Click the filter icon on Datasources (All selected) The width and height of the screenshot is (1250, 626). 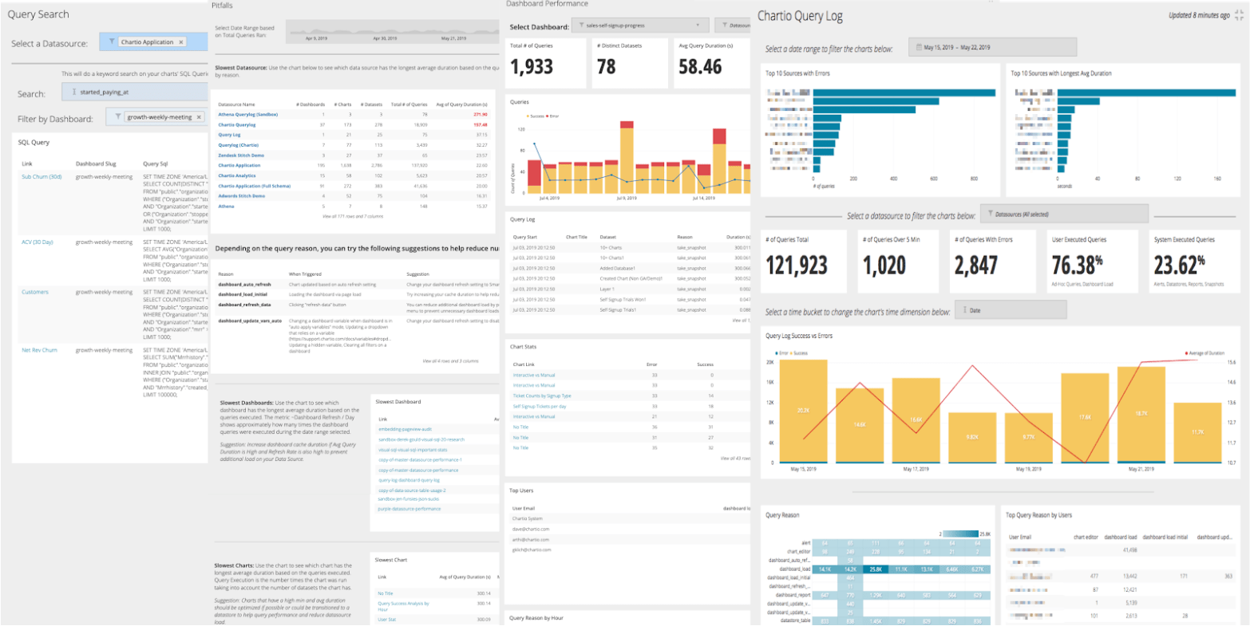tap(990, 212)
